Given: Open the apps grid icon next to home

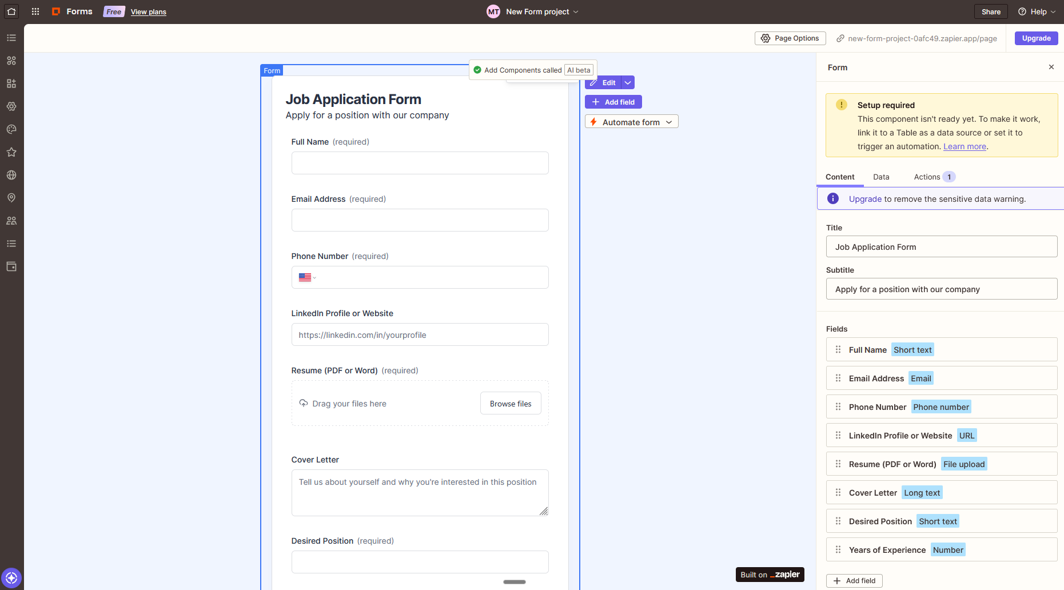Looking at the screenshot, I should coord(35,11).
